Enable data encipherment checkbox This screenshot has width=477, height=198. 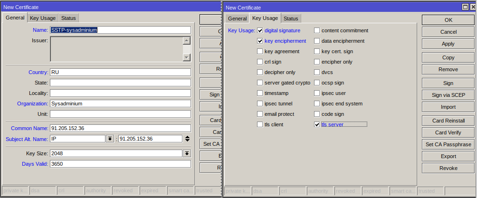pos(317,41)
